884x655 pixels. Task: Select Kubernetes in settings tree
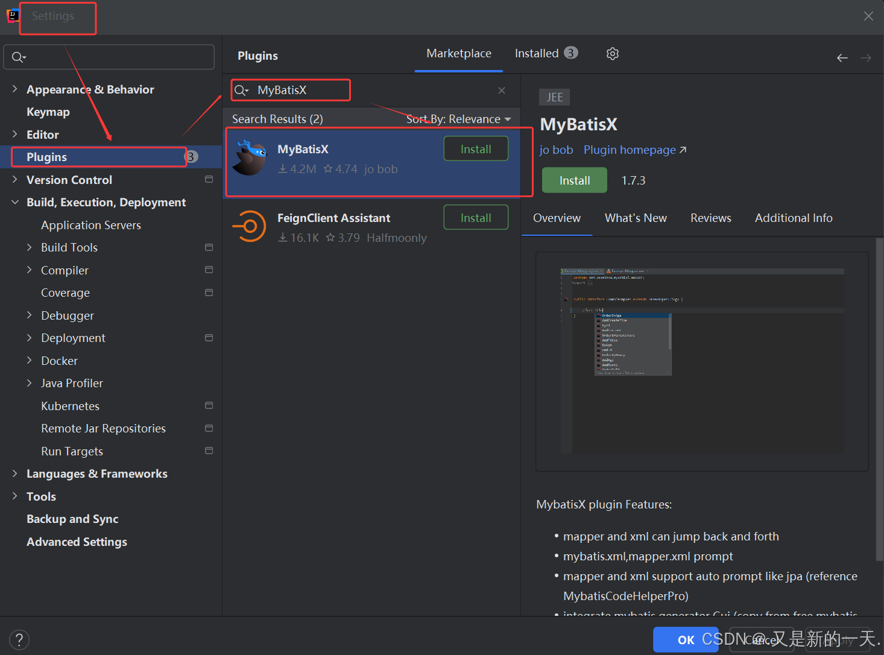[70, 406]
